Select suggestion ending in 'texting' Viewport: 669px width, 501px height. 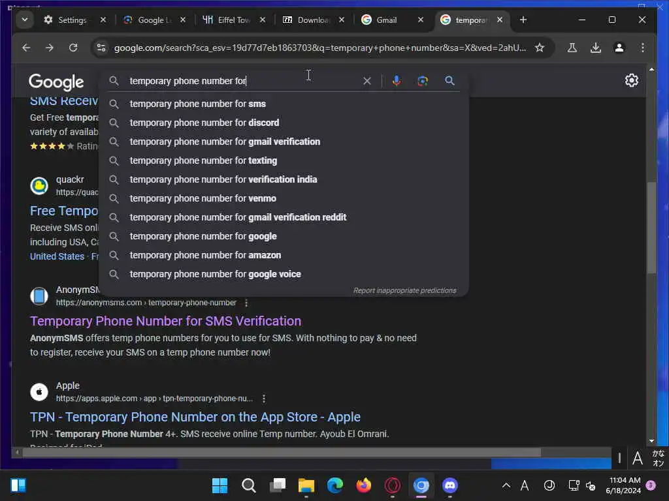pos(284,160)
